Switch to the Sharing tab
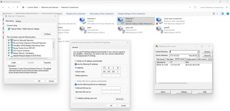230x111 pixels. pyautogui.click(x=18, y=21)
